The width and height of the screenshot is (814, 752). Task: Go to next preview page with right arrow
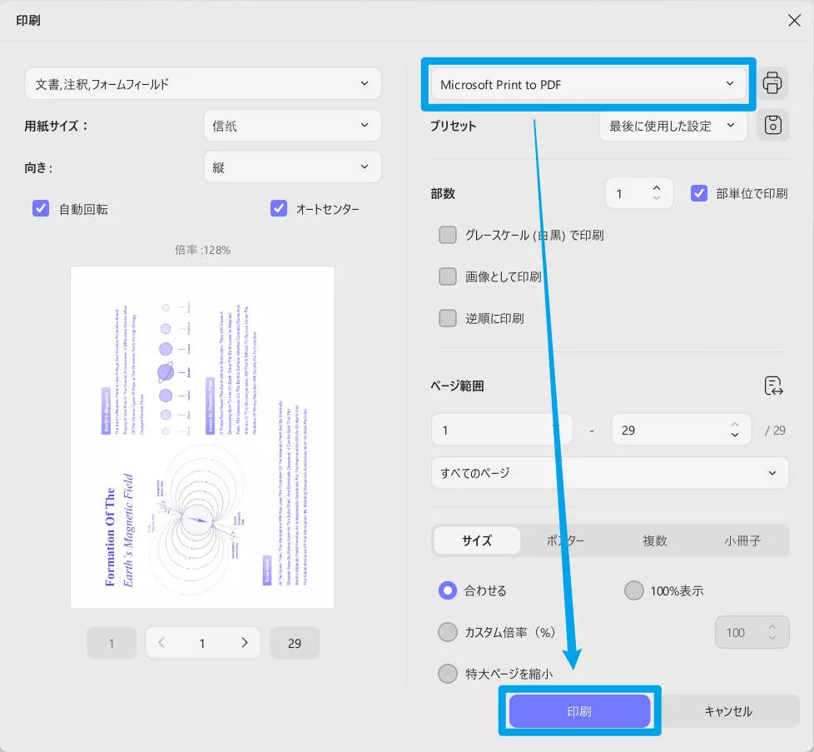pos(244,642)
